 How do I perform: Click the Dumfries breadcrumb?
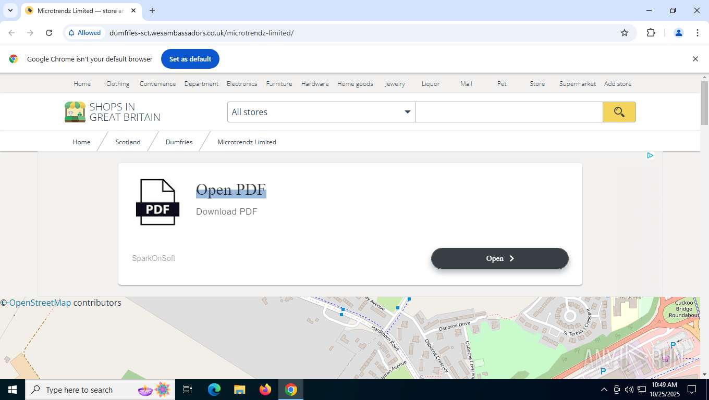[179, 142]
